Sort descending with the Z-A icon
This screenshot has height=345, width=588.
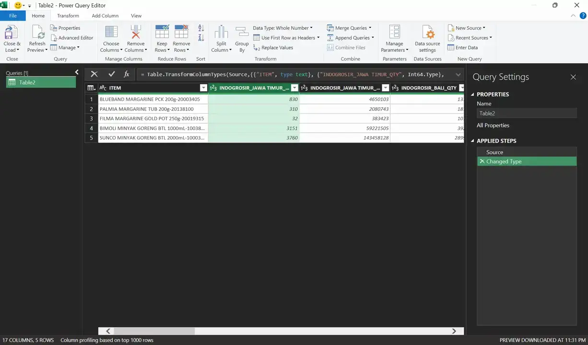[201, 38]
